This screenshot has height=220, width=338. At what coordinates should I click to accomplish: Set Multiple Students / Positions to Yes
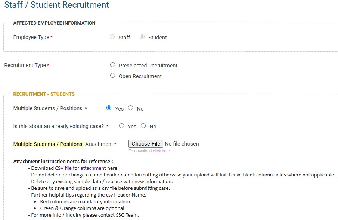pos(109,108)
